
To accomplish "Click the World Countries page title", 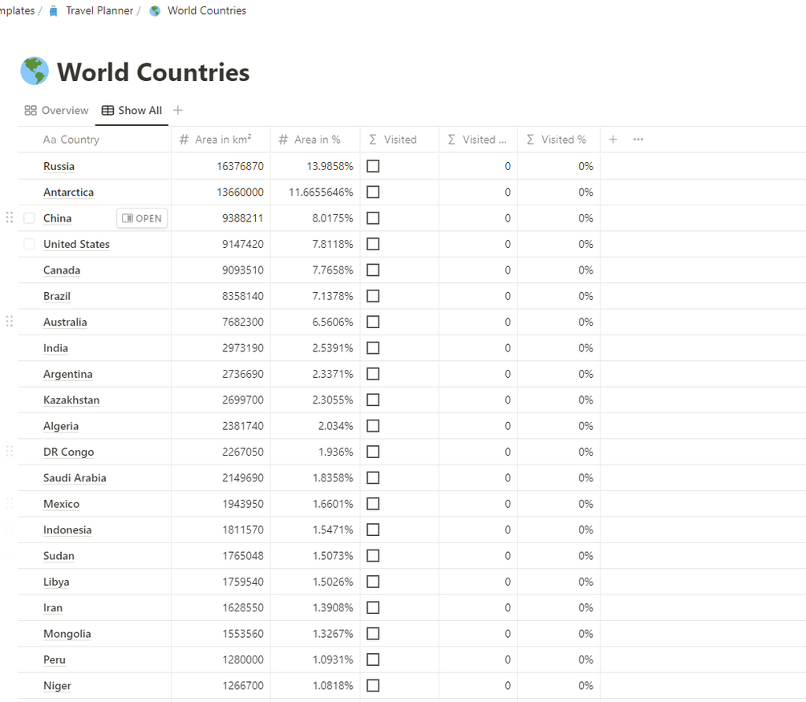I will 153,72.
